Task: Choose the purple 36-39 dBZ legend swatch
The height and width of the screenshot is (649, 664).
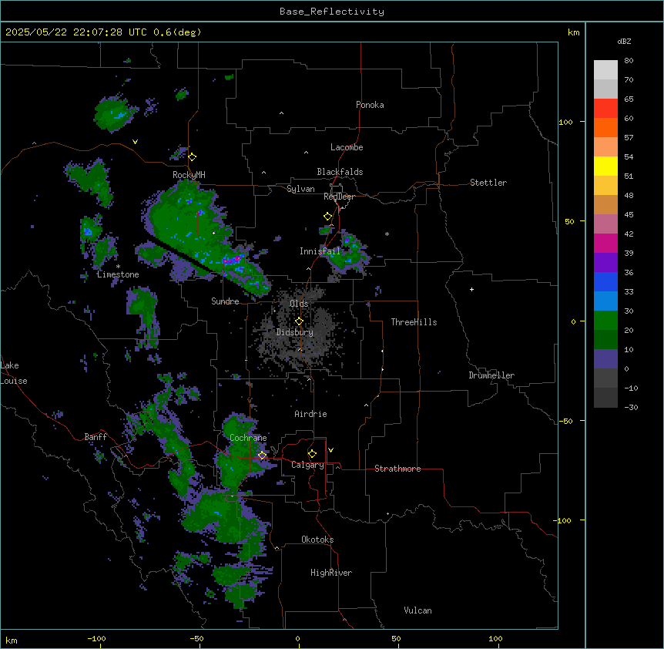Action: click(x=605, y=263)
